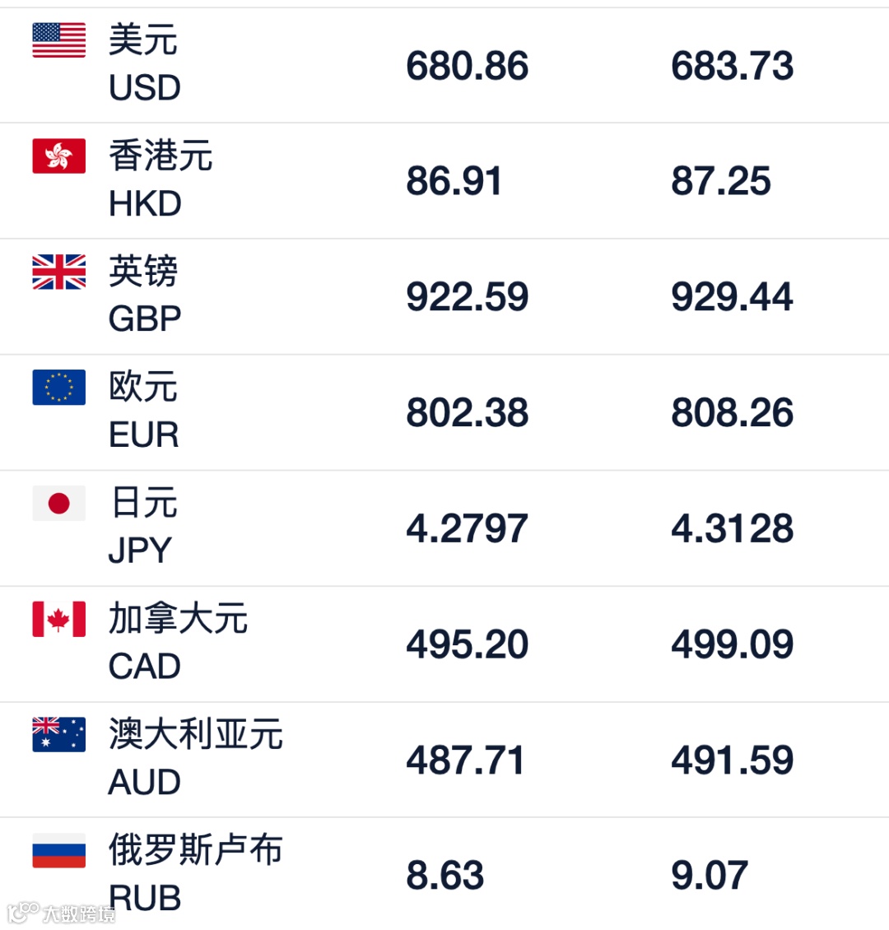This screenshot has height=930, width=889.
Task: Select the HKD currency label
Action: (x=146, y=203)
